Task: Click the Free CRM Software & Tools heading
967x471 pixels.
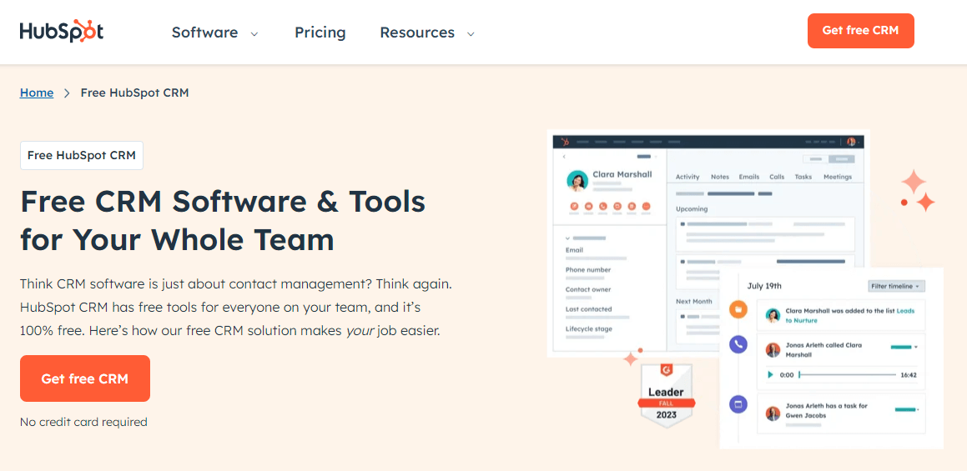Action: pyautogui.click(x=223, y=220)
